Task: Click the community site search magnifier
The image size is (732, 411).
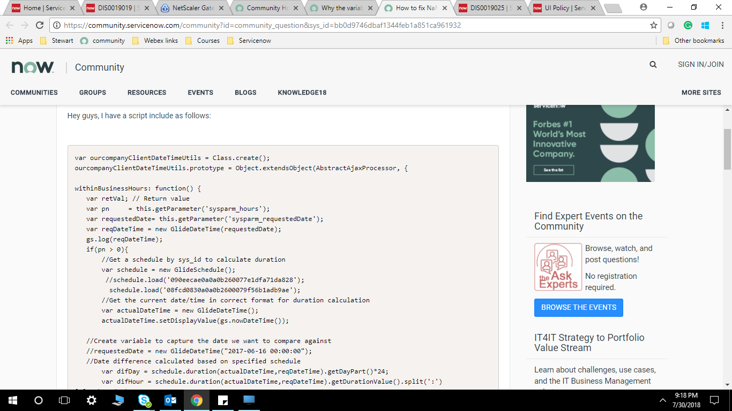Action: [x=653, y=64]
